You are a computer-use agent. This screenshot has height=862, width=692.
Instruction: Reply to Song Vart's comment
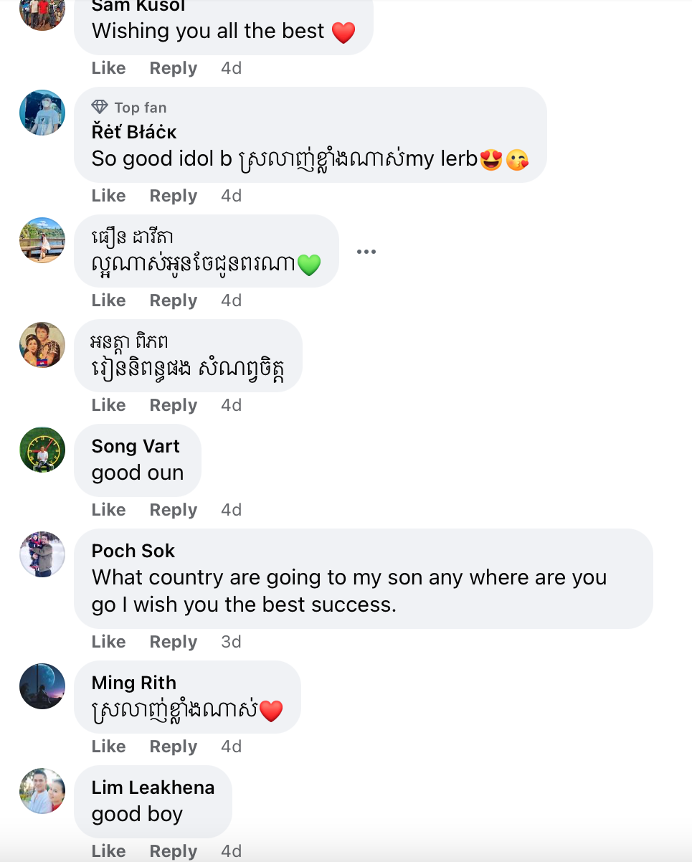pyautogui.click(x=173, y=510)
